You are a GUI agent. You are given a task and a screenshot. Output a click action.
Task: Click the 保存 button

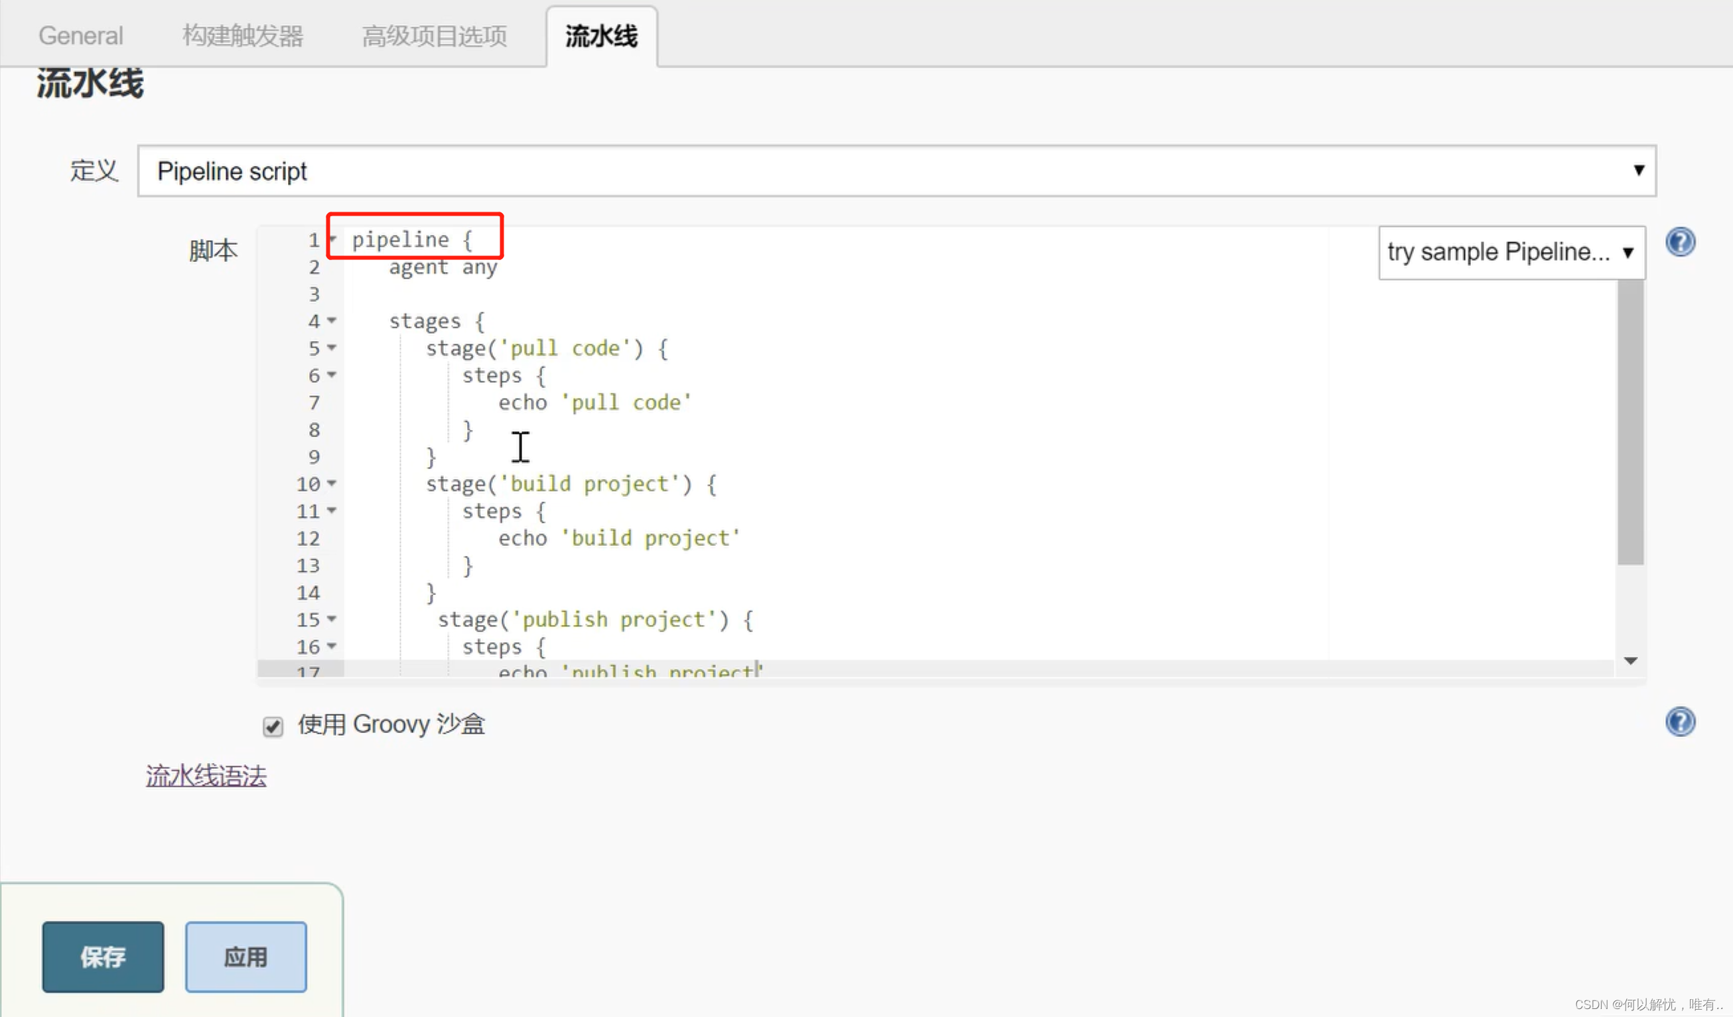tap(102, 956)
